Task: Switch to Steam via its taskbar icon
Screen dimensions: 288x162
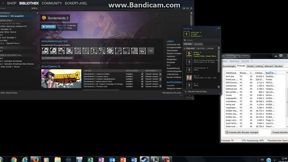Action: point(144,159)
